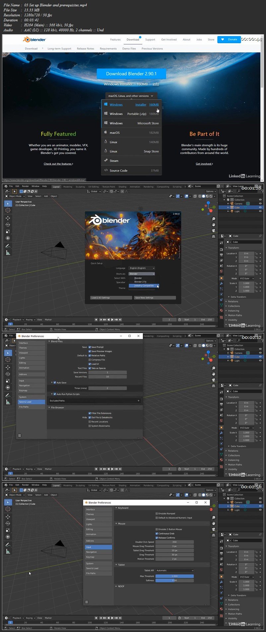Open Release Notes in the website sub-navigation
Screen dimensions: 266x632
click(x=86, y=49)
